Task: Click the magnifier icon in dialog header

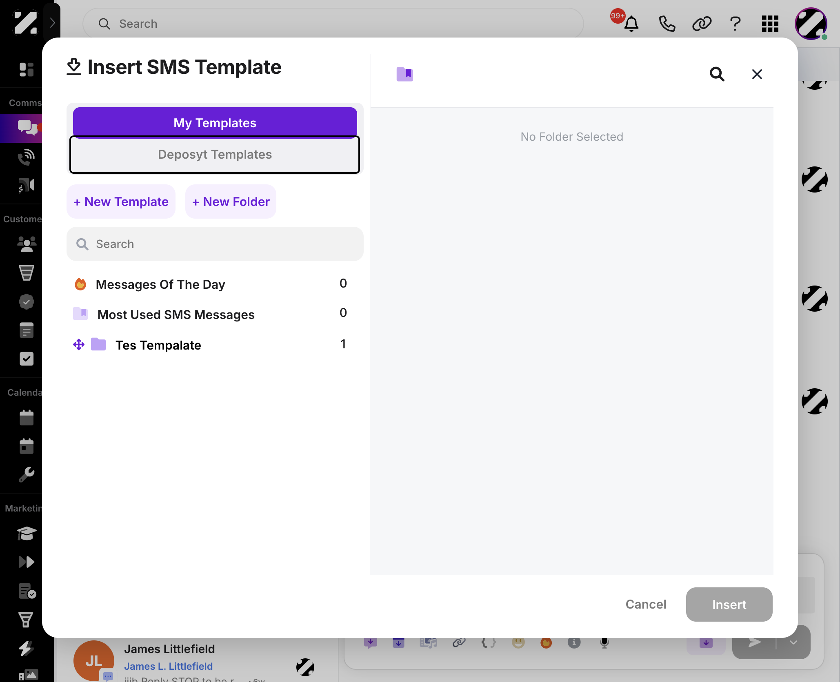Action: click(x=717, y=74)
